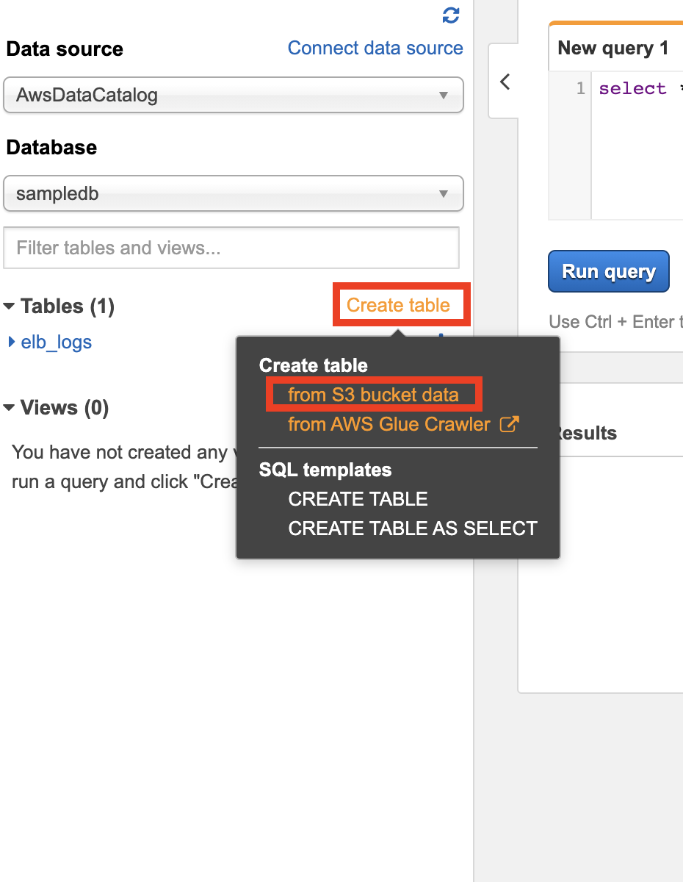
Task: Open the elb_logs table link
Action: (x=57, y=343)
